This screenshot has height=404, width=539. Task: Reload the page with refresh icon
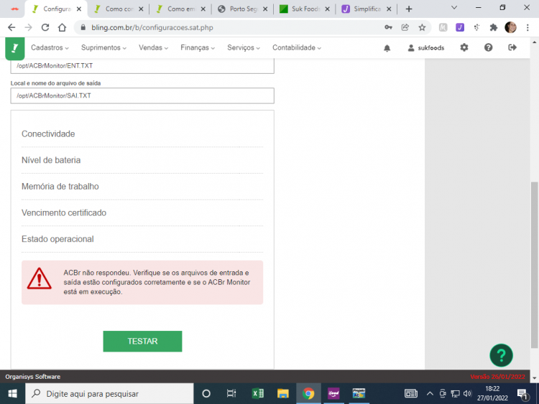(45, 27)
